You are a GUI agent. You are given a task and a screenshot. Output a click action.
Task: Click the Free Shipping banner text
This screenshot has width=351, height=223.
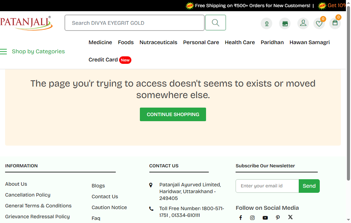pyautogui.click(x=253, y=5)
